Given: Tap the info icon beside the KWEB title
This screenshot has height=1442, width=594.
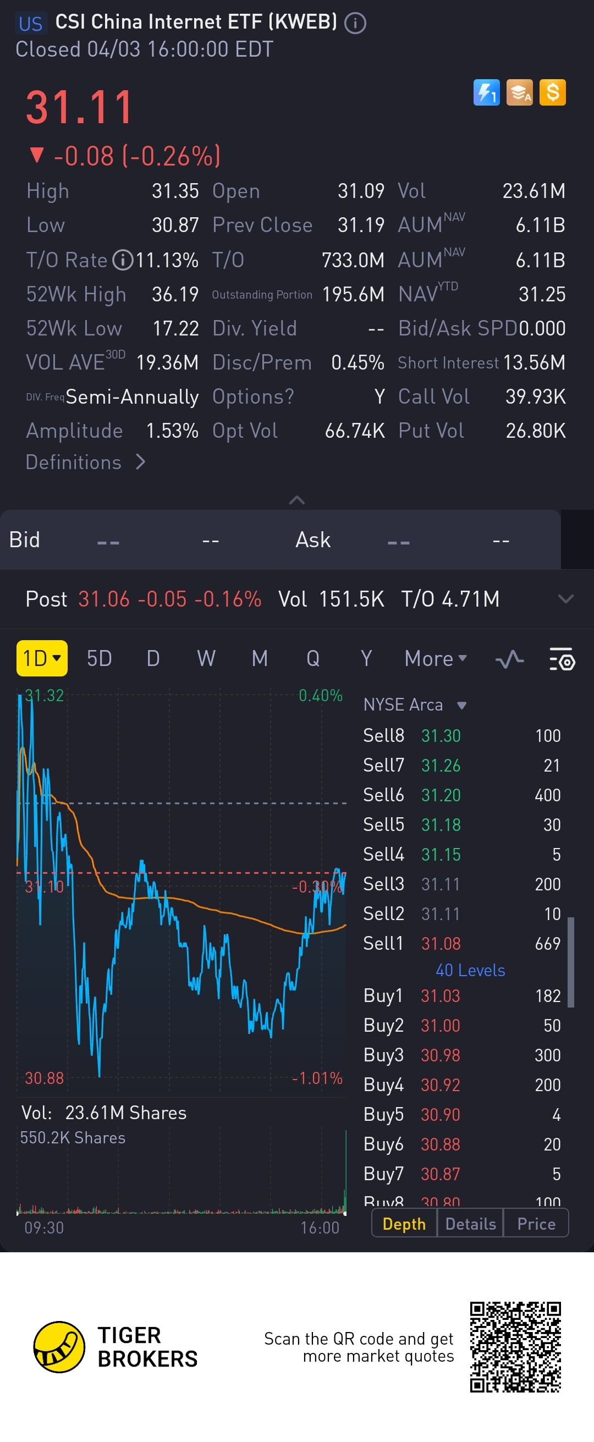Looking at the screenshot, I should 355,24.
